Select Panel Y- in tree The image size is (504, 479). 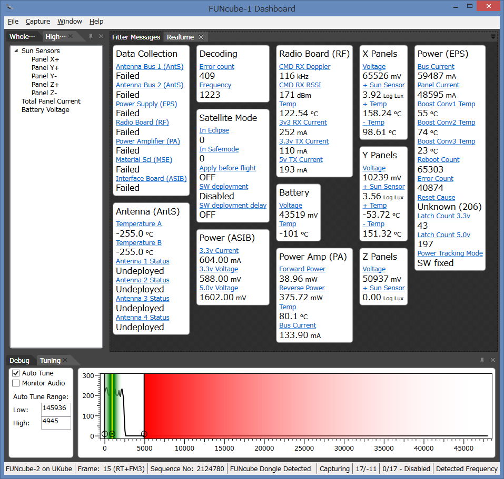coord(44,76)
